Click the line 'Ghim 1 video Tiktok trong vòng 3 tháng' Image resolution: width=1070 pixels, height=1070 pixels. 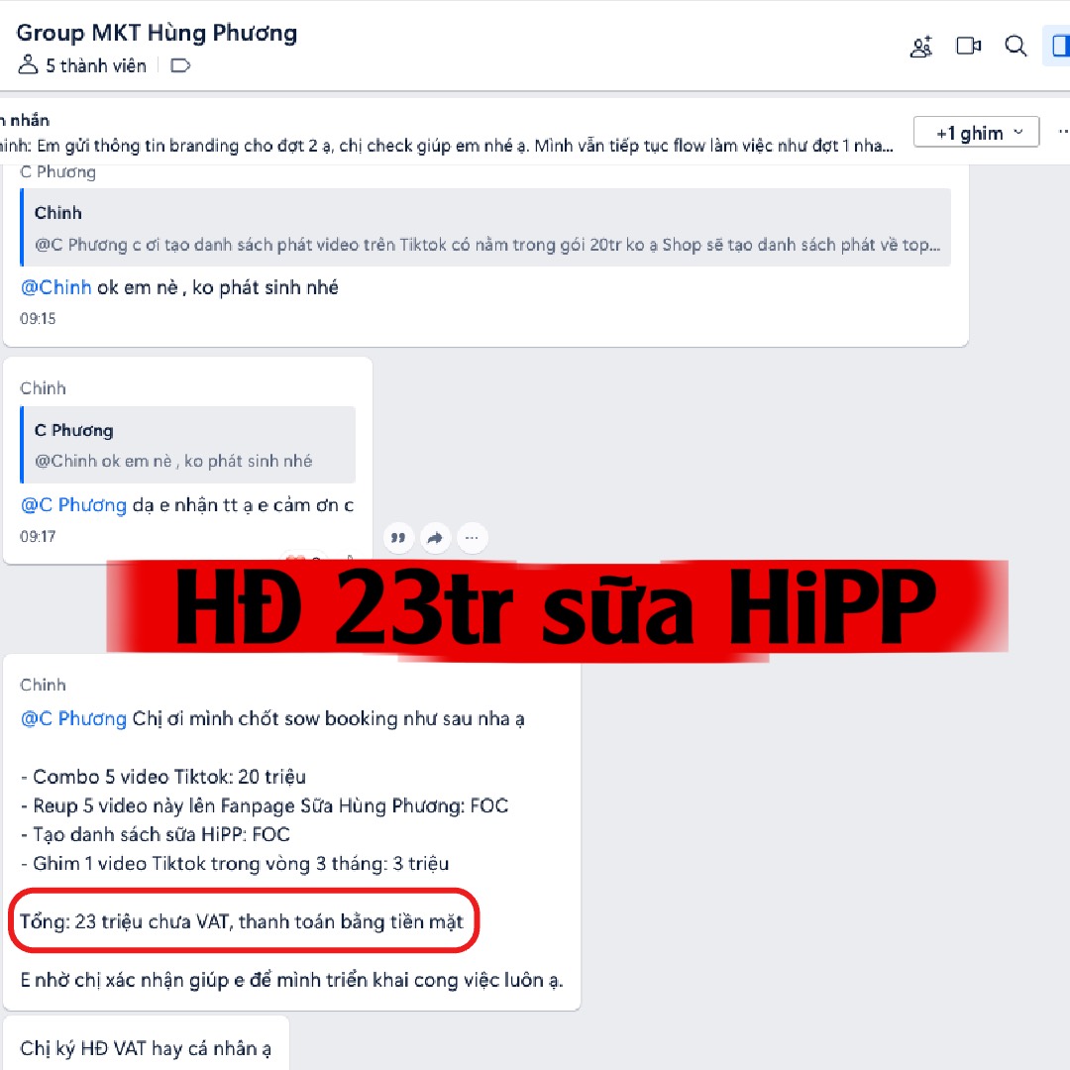[x=235, y=863]
